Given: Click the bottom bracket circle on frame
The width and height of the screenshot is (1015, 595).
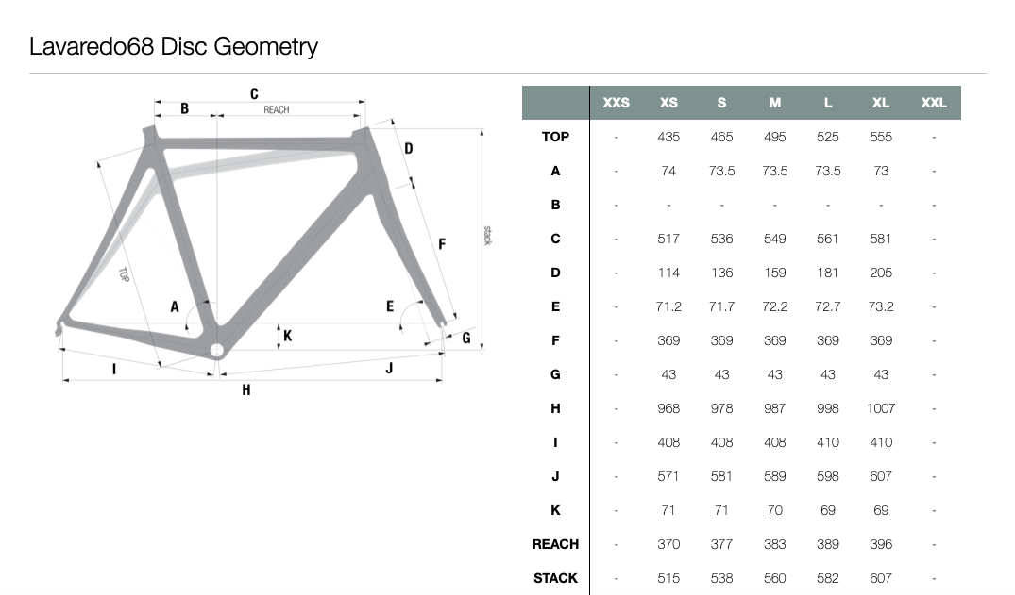Looking at the screenshot, I should (x=217, y=351).
